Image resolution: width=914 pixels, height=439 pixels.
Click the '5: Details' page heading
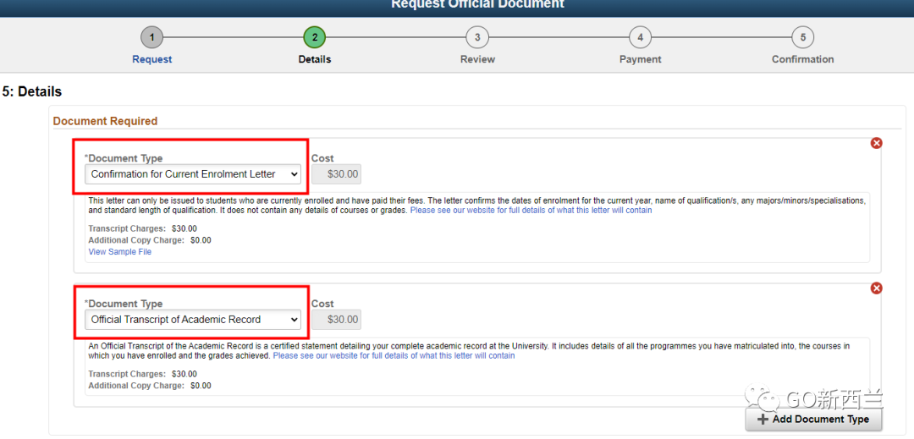[x=32, y=92]
